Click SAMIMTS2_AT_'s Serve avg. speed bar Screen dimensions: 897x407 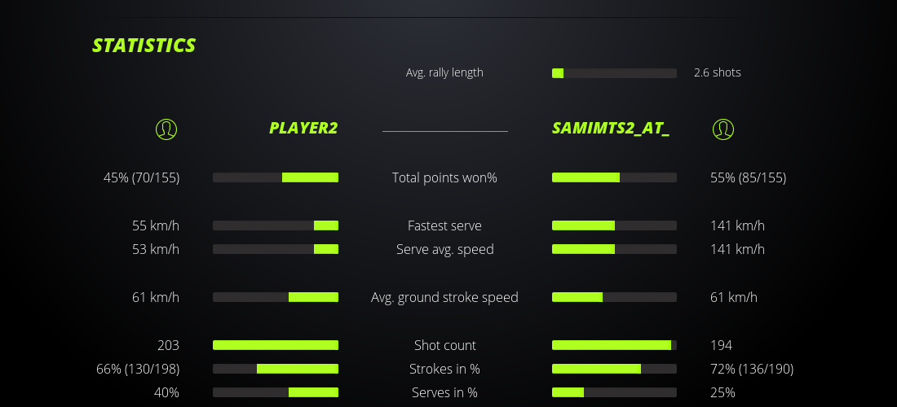(x=614, y=249)
